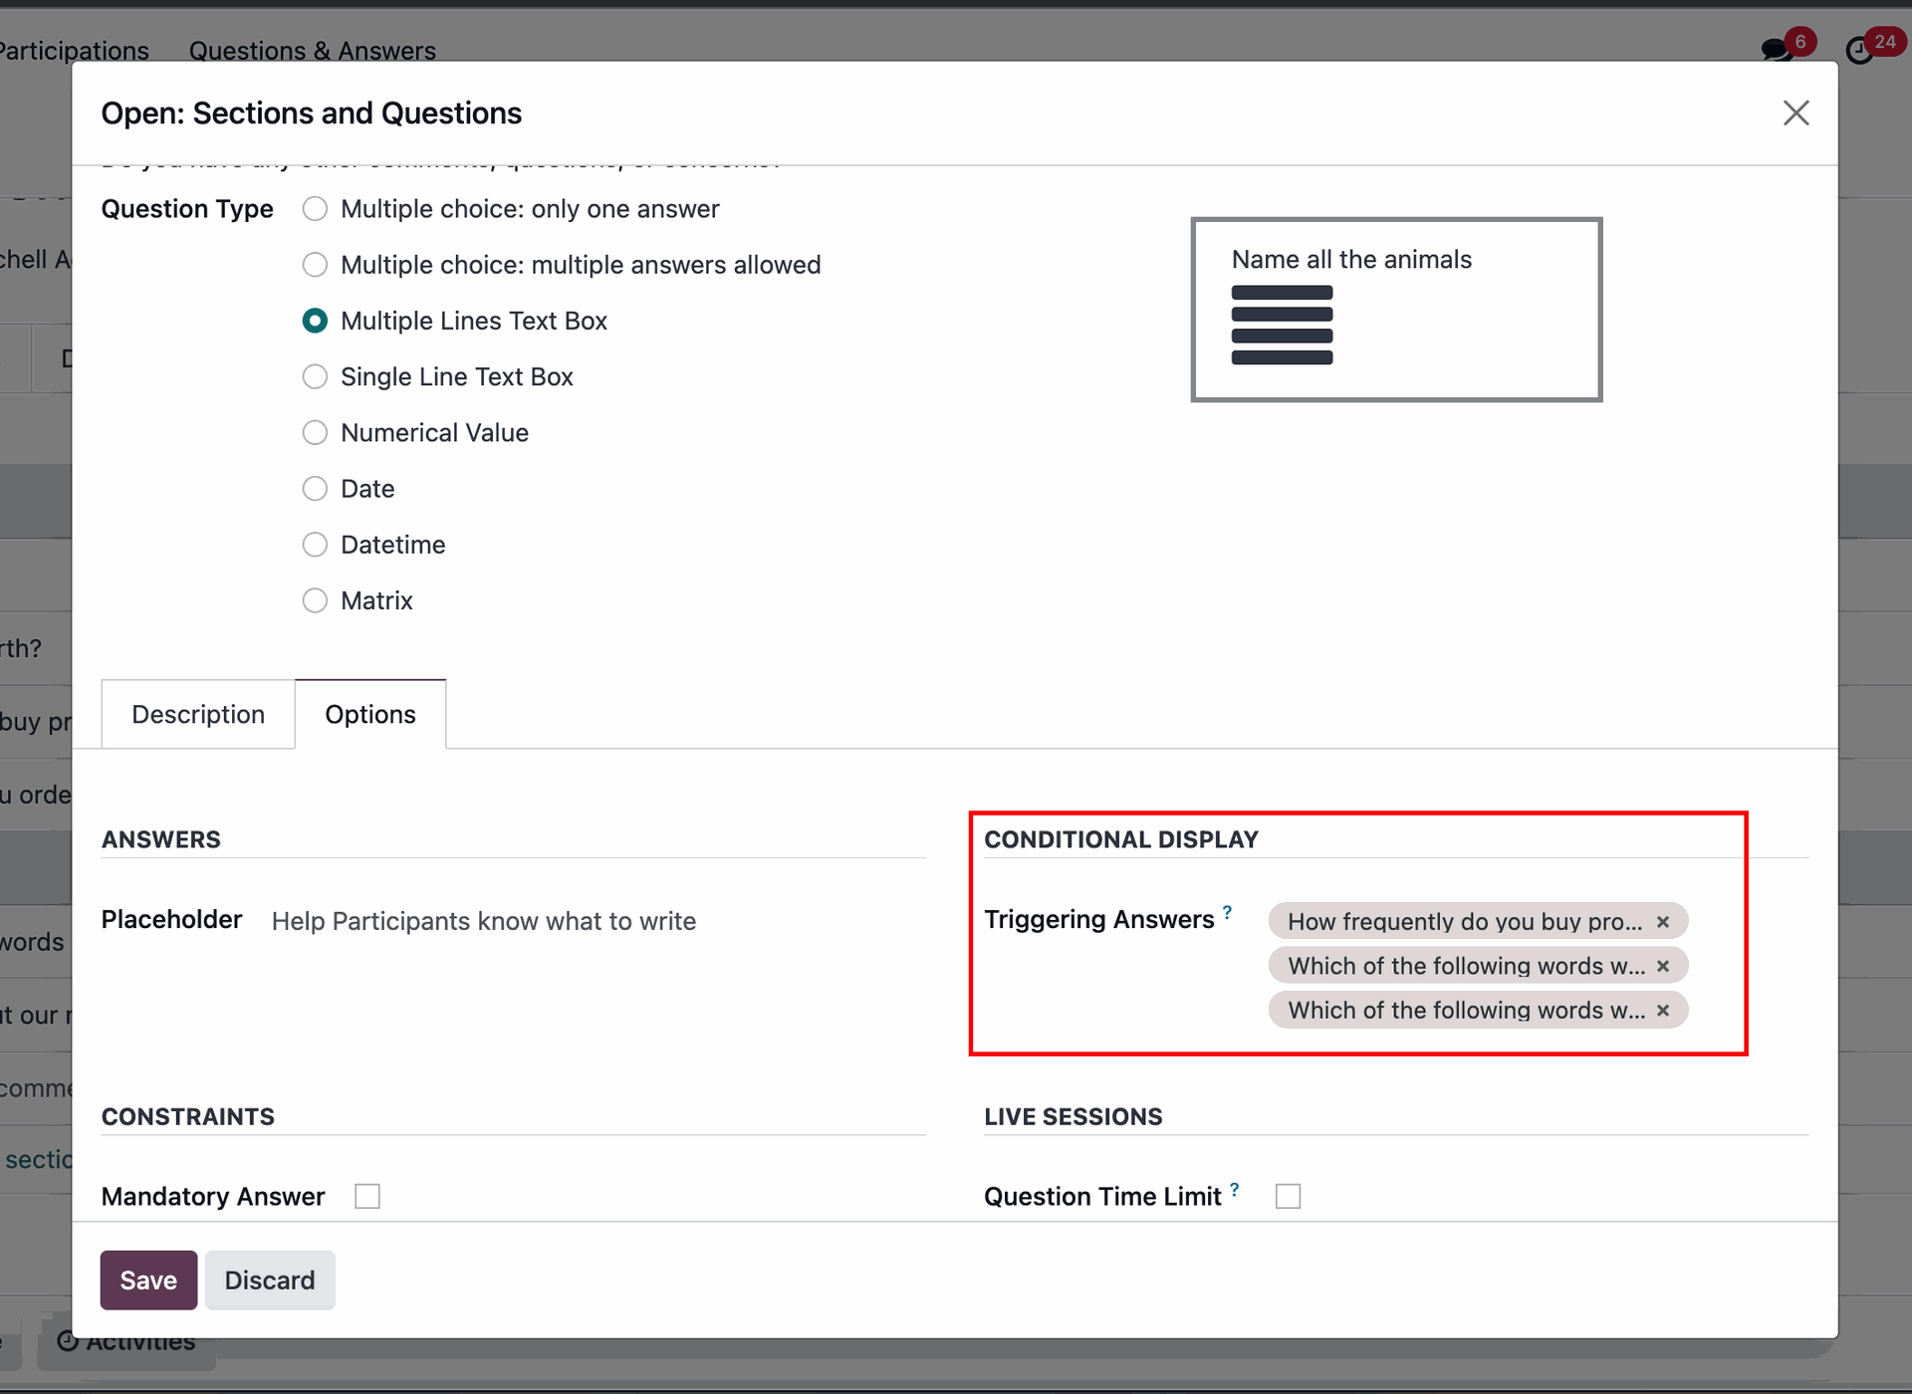Click the 'Name all the animals' preview

1396,310
